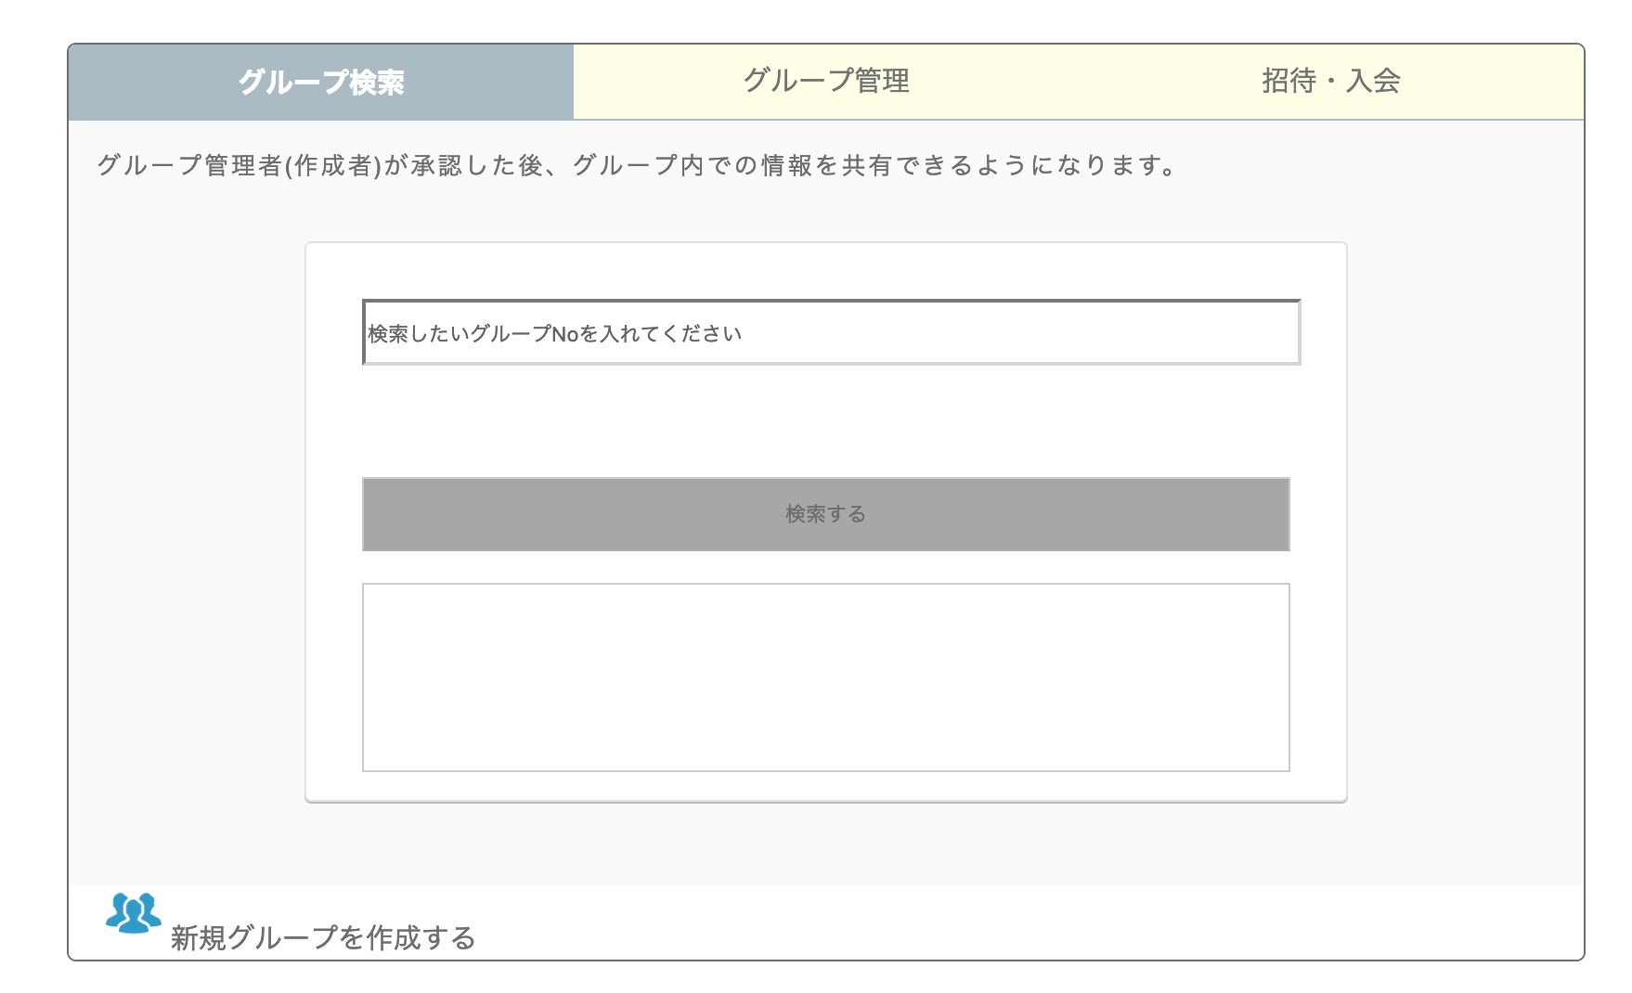
Task: Activate the group management tab
Action: (x=826, y=82)
